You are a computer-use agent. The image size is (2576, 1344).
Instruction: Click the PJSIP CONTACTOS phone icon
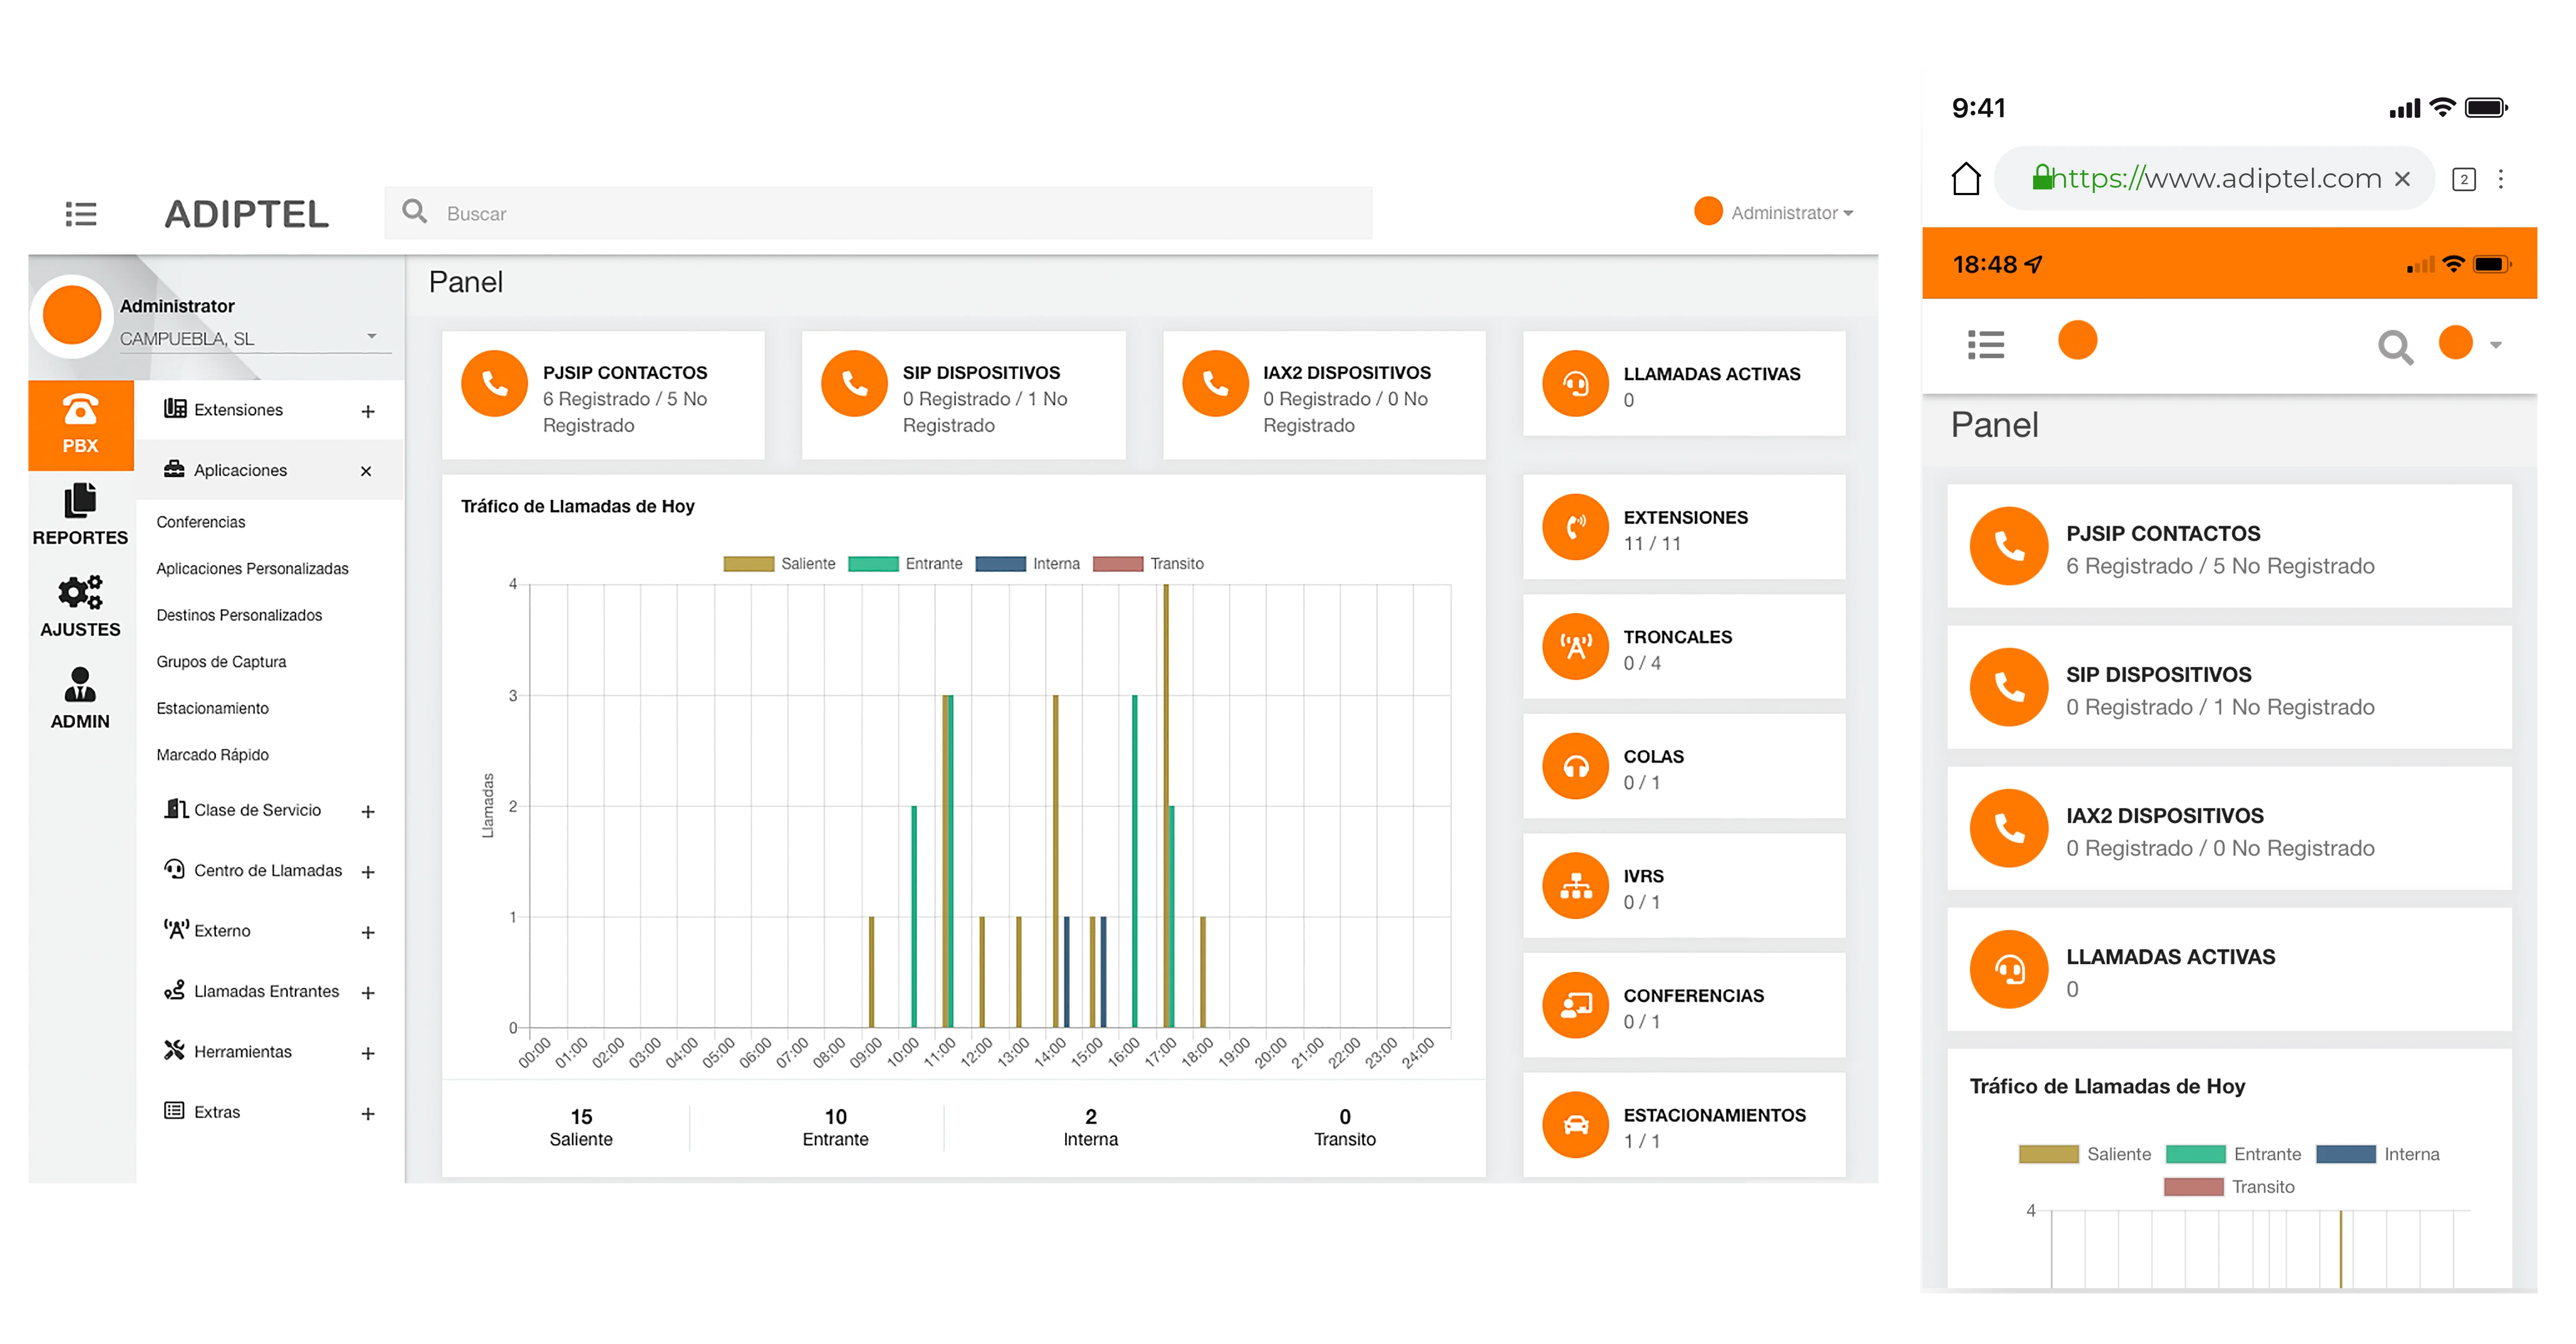point(494,383)
